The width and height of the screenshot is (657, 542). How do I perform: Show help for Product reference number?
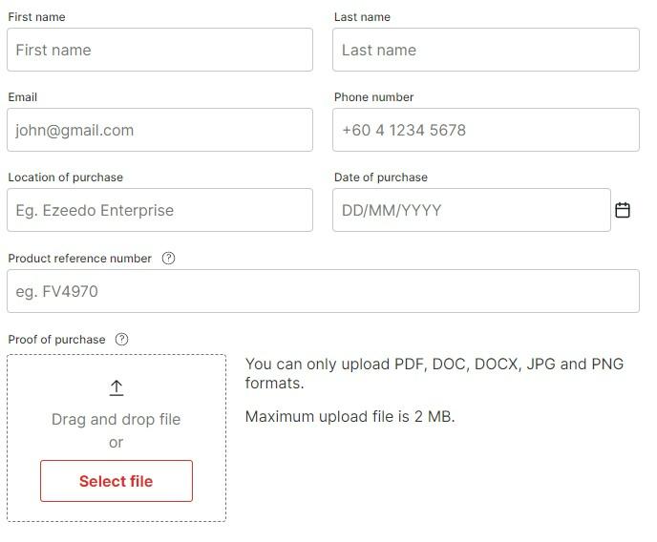[x=168, y=259]
